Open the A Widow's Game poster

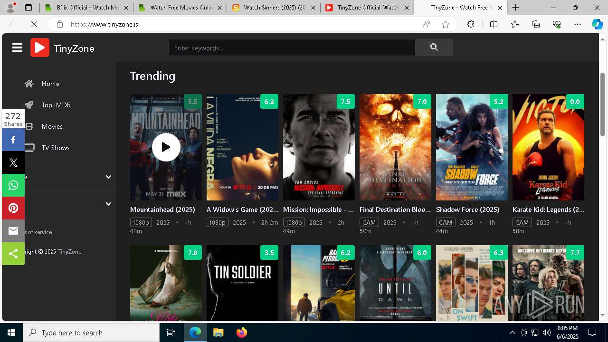(x=243, y=147)
